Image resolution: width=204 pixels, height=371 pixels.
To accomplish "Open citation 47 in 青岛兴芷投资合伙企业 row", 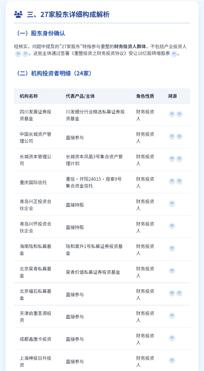I will point(172,203).
